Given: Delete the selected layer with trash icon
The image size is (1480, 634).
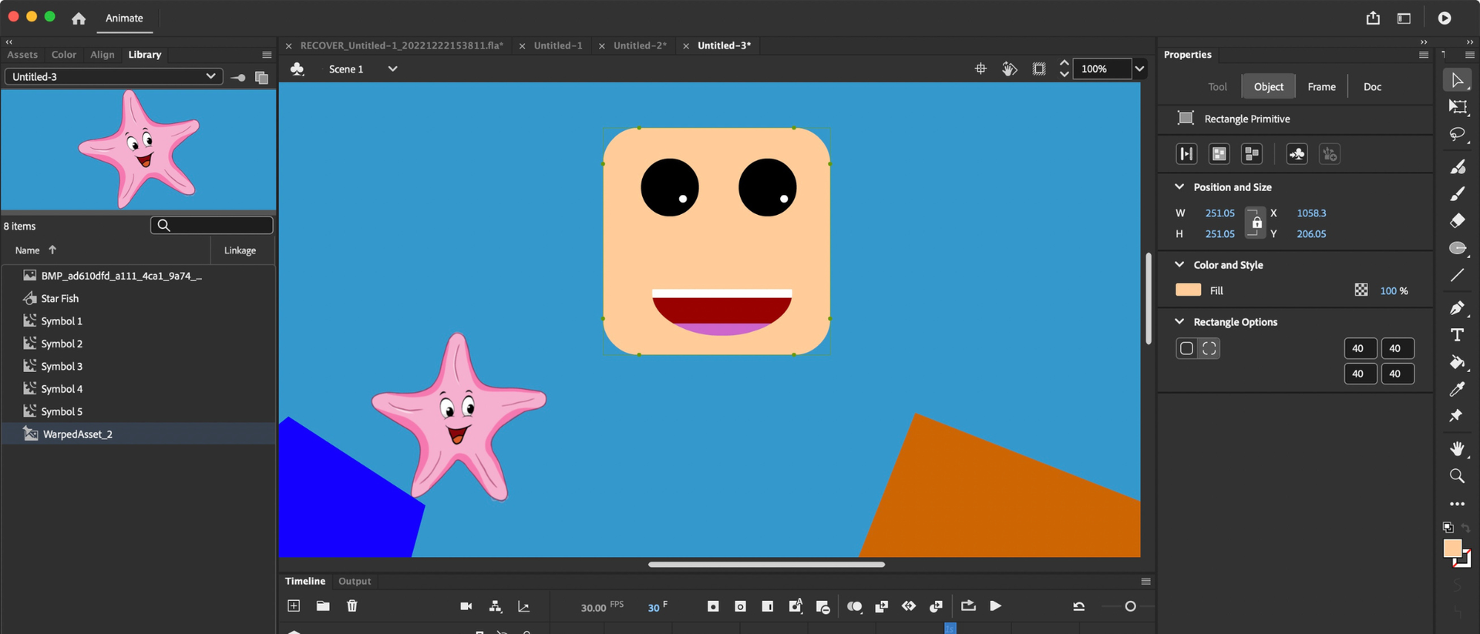Looking at the screenshot, I should pyautogui.click(x=352, y=606).
